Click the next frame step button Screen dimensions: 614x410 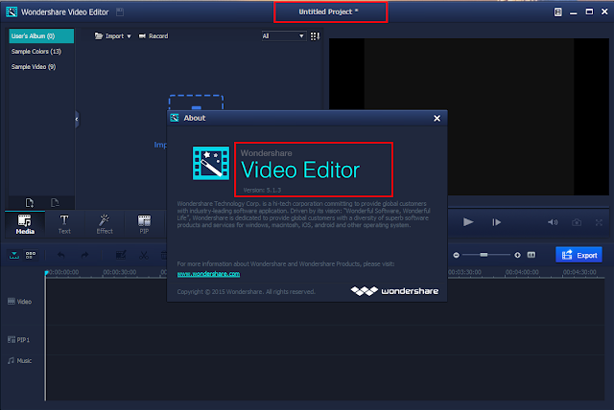click(497, 222)
